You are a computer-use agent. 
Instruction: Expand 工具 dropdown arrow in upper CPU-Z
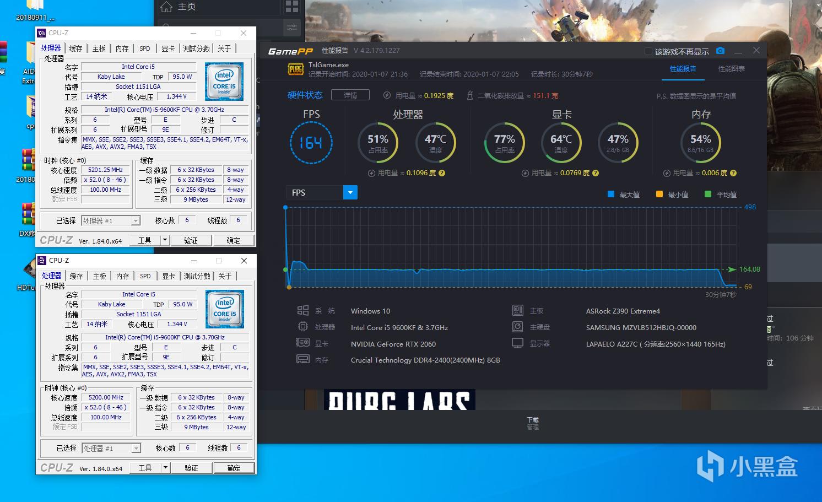coord(165,240)
